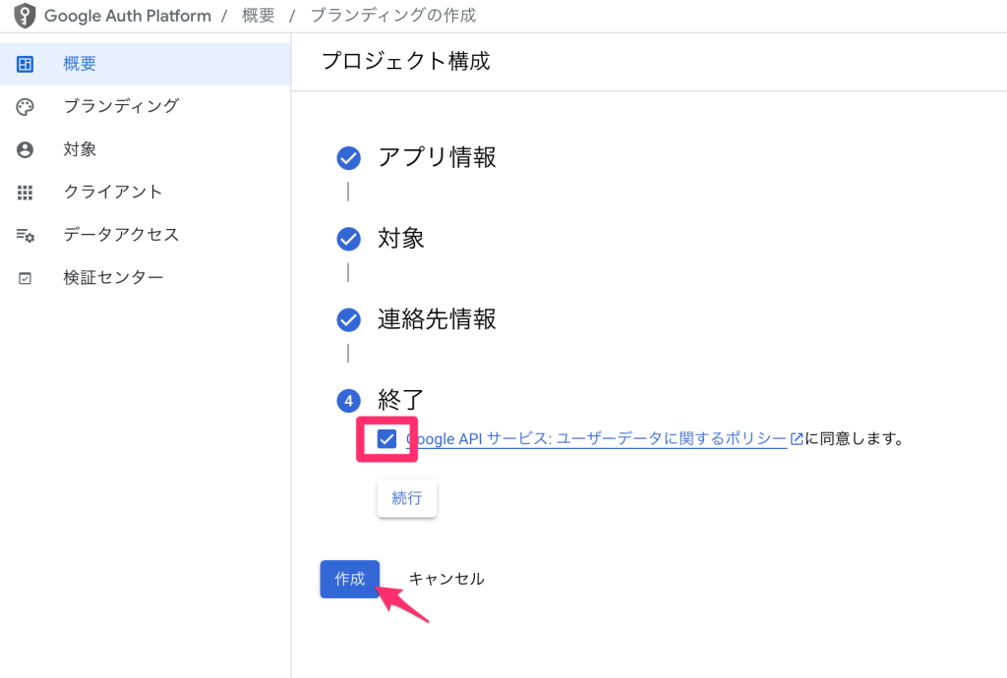Click the ブランディングの作成 breadcrumb text

(x=393, y=16)
